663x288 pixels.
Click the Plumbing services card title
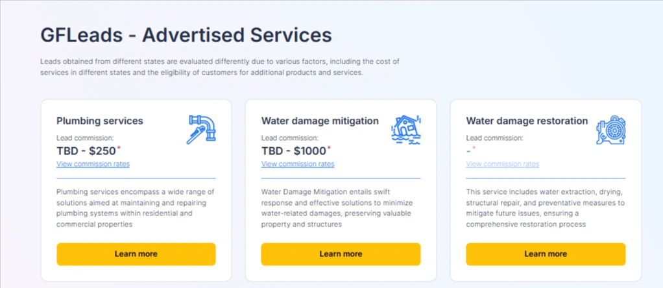(100, 121)
